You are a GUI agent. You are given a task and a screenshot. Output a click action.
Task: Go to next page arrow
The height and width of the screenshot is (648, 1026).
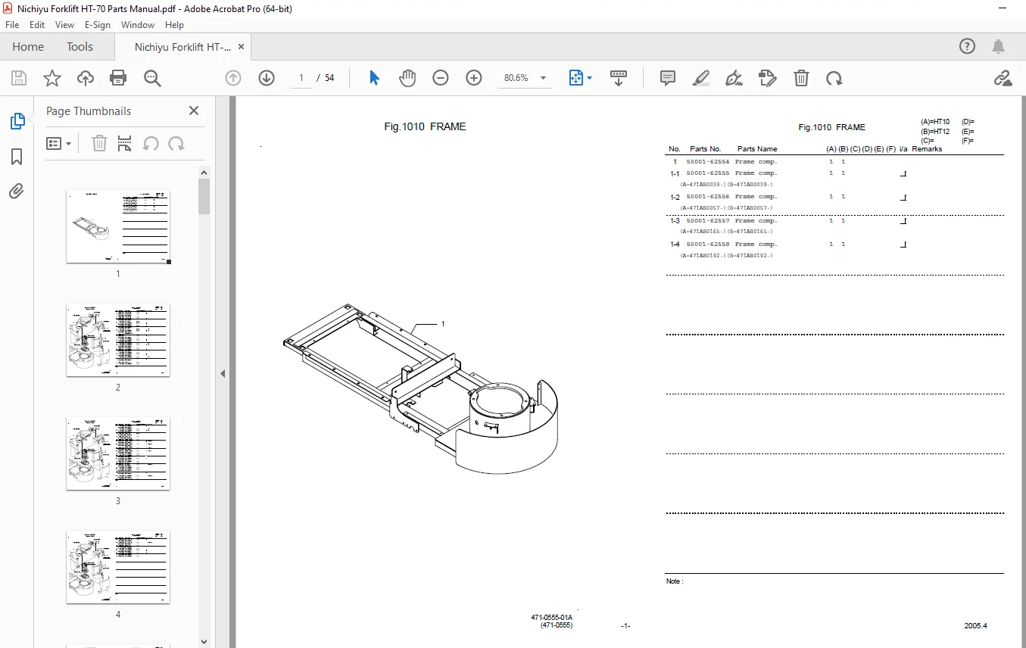tap(267, 78)
